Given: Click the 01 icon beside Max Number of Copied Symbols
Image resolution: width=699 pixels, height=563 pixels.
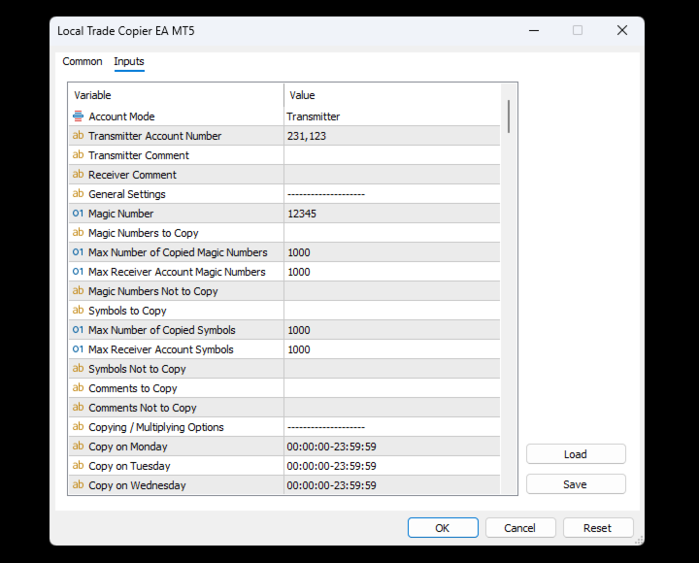Looking at the screenshot, I should point(78,330).
